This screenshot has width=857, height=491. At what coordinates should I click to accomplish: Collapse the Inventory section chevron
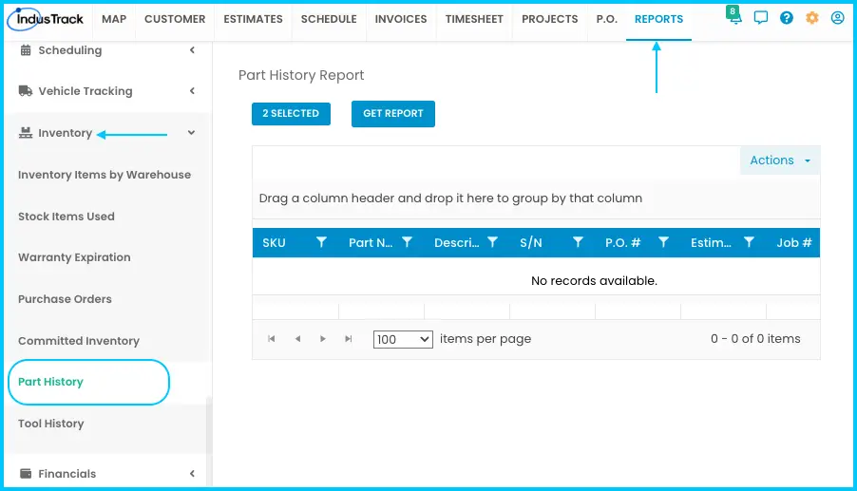pos(191,133)
